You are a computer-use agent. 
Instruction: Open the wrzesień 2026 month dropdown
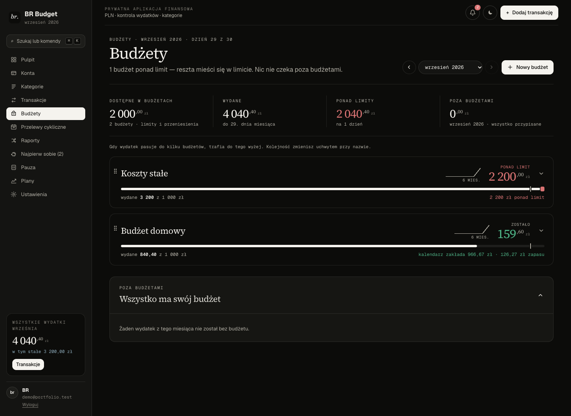[x=450, y=67]
